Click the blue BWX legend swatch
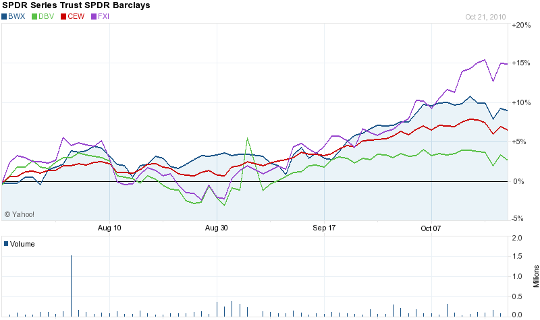This screenshot has height=320, width=540. (x=4, y=16)
